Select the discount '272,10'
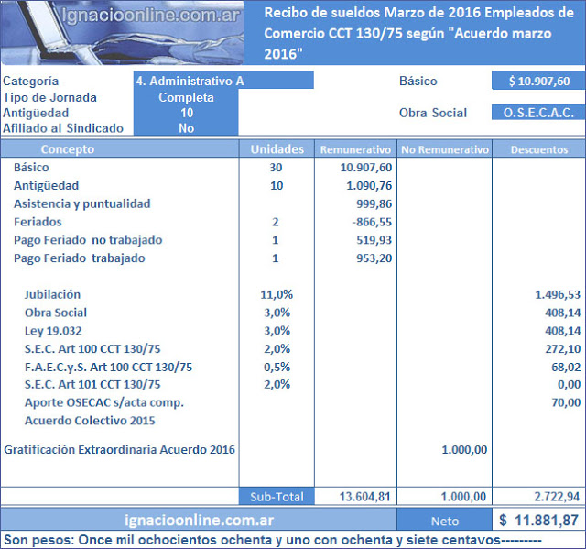The image size is (586, 549). click(x=562, y=348)
